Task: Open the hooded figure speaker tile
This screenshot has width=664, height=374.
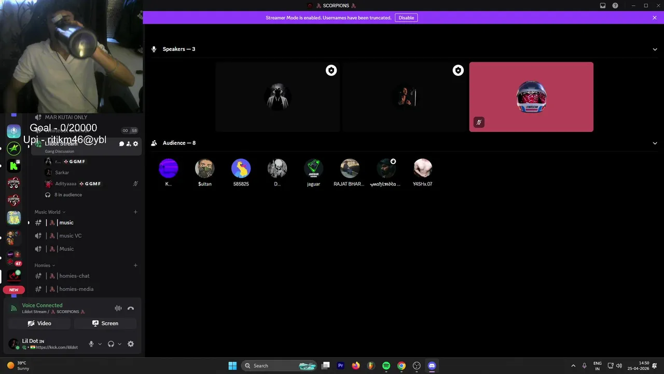Action: click(278, 97)
